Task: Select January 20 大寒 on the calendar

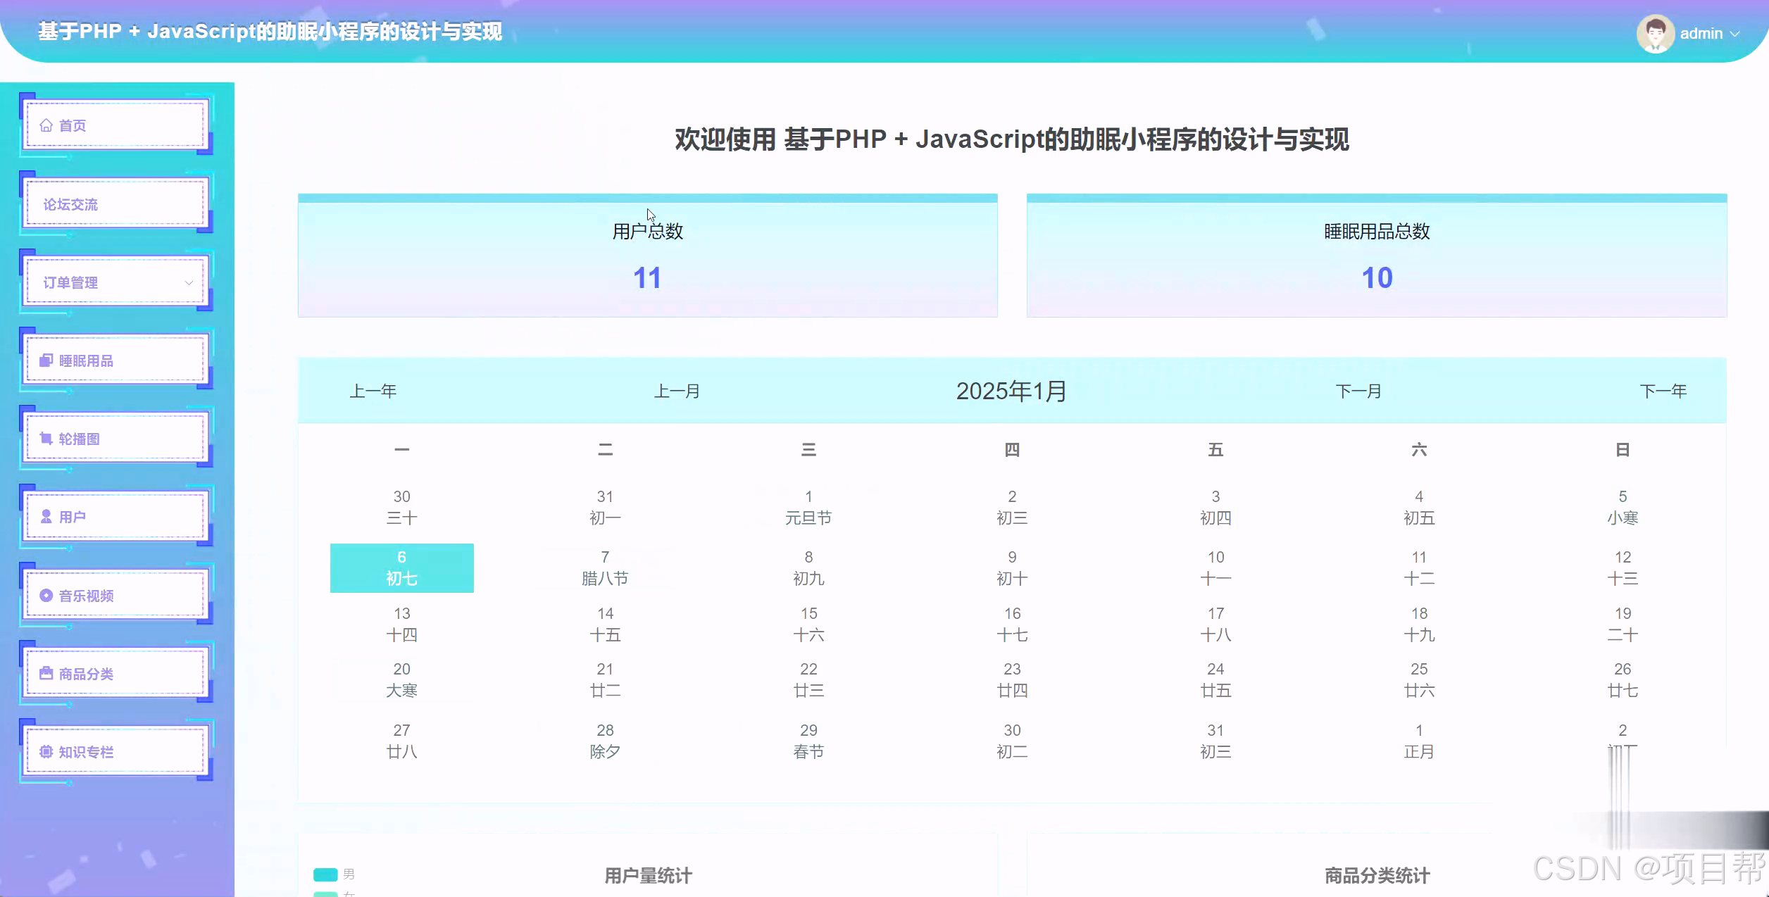Action: point(401,679)
